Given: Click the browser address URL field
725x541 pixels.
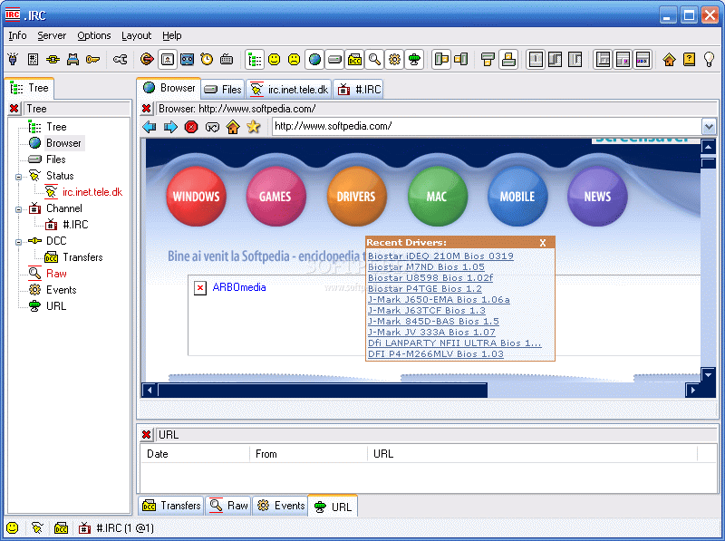Looking at the screenshot, I should point(487,126).
